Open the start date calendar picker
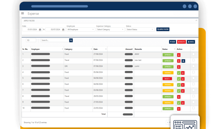 [40, 30]
